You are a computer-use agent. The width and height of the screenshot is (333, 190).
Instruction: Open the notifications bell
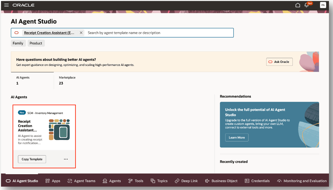[307, 5]
